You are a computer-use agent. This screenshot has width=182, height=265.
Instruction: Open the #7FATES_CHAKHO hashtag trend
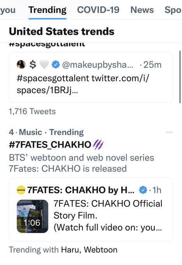coord(50,145)
